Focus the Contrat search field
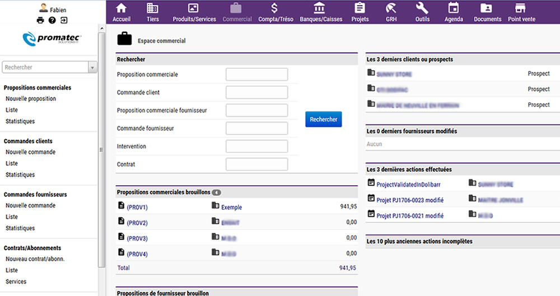Viewport: 560px width, 296px height. click(x=257, y=165)
